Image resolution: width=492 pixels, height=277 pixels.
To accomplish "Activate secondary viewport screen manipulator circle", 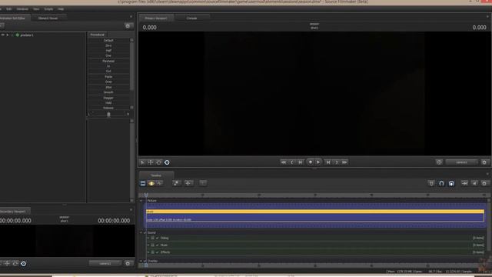I will (24, 263).
